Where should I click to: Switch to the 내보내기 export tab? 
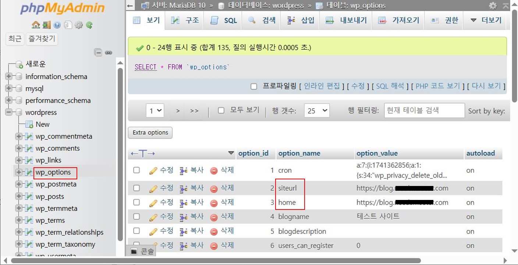[x=346, y=20]
